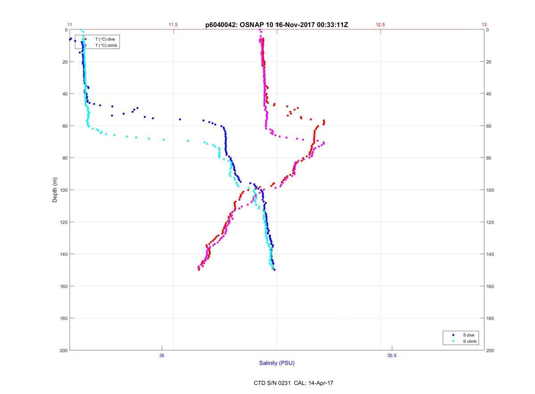The image size is (535, 394).
Task: Click the 160 tick on left depth axis
Action: pyautogui.click(x=63, y=286)
